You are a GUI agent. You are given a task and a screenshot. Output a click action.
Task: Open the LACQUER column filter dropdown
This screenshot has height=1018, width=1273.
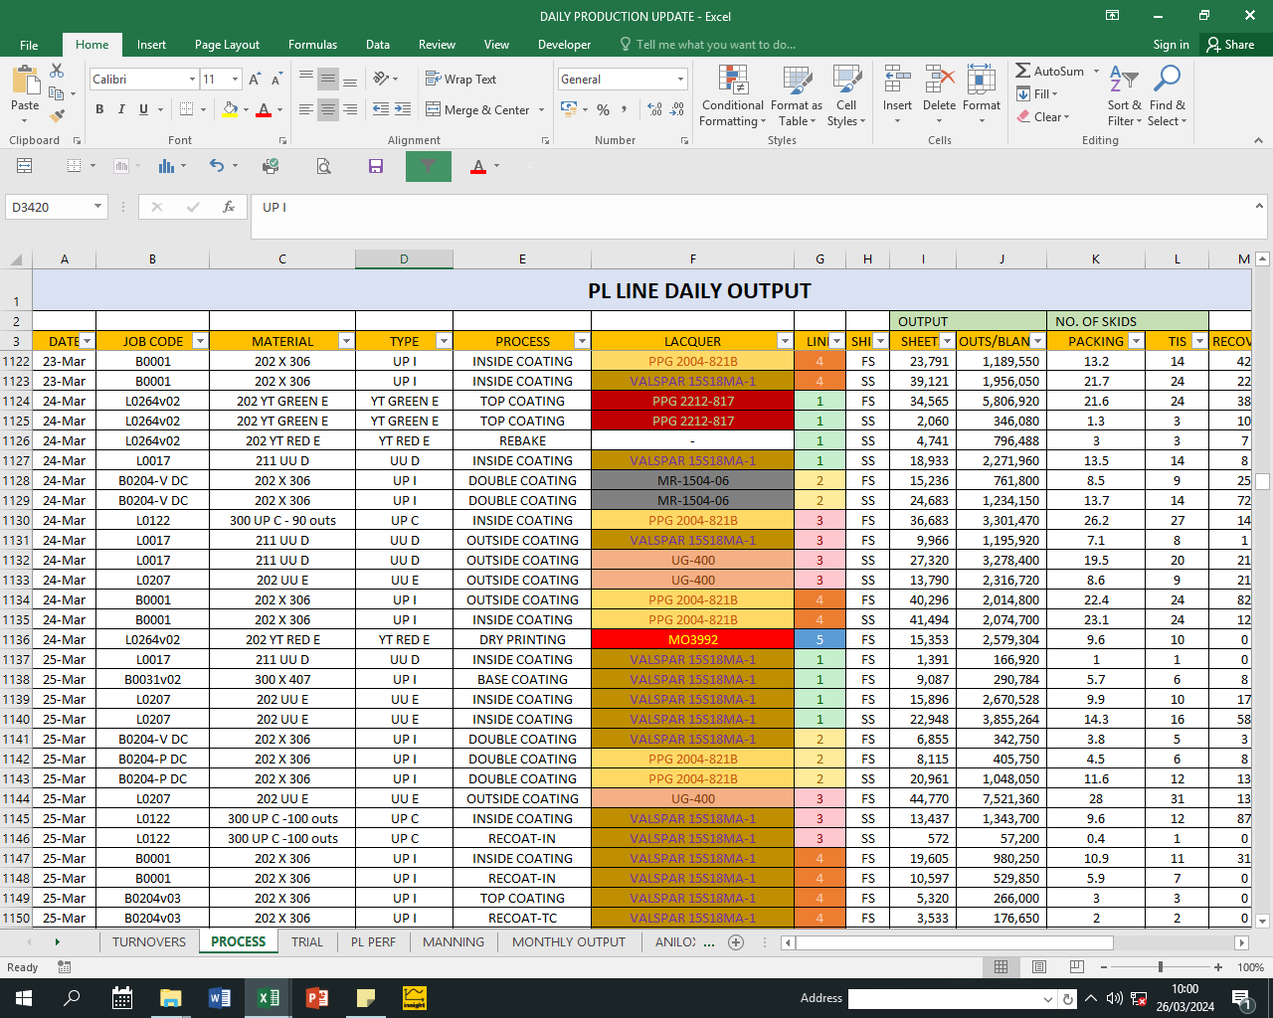785,341
